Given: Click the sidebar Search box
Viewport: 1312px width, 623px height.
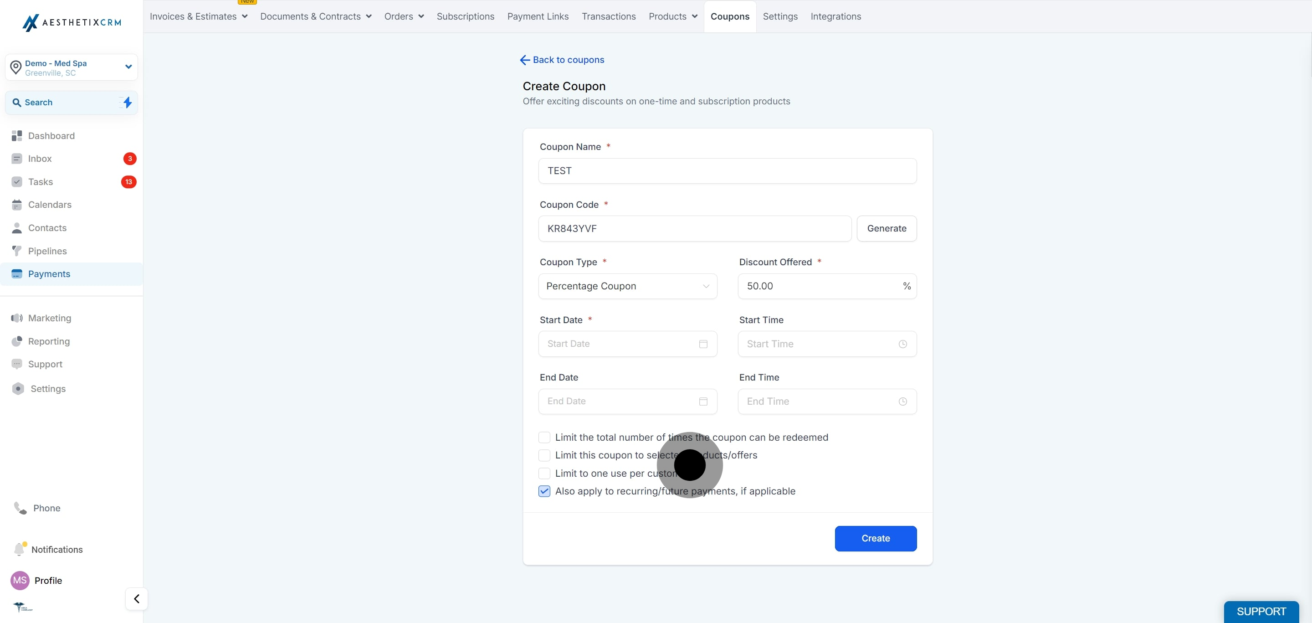Looking at the screenshot, I should click(x=72, y=103).
